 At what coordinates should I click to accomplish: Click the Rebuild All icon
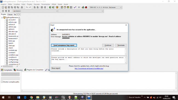coord(71,7)
